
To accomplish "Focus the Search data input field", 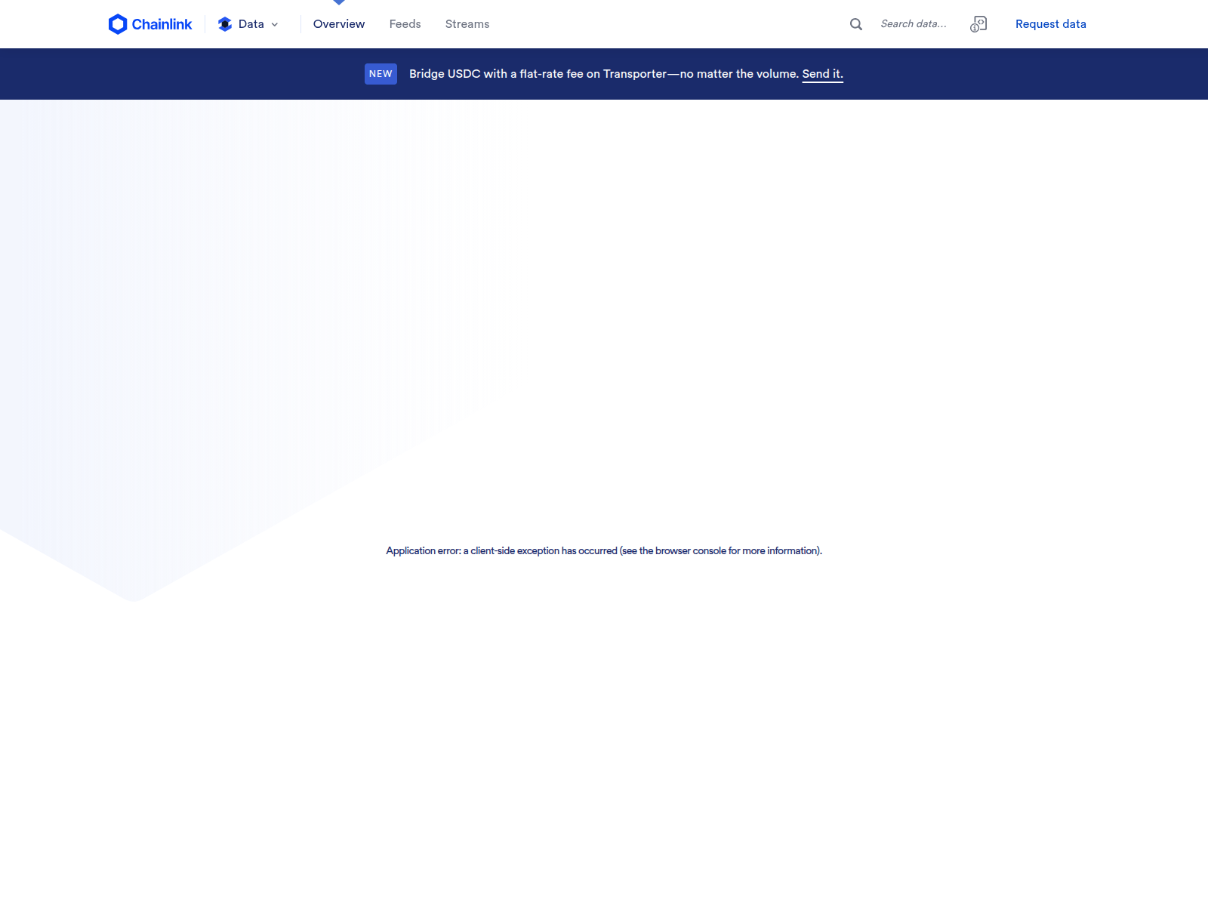I will pyautogui.click(x=914, y=23).
